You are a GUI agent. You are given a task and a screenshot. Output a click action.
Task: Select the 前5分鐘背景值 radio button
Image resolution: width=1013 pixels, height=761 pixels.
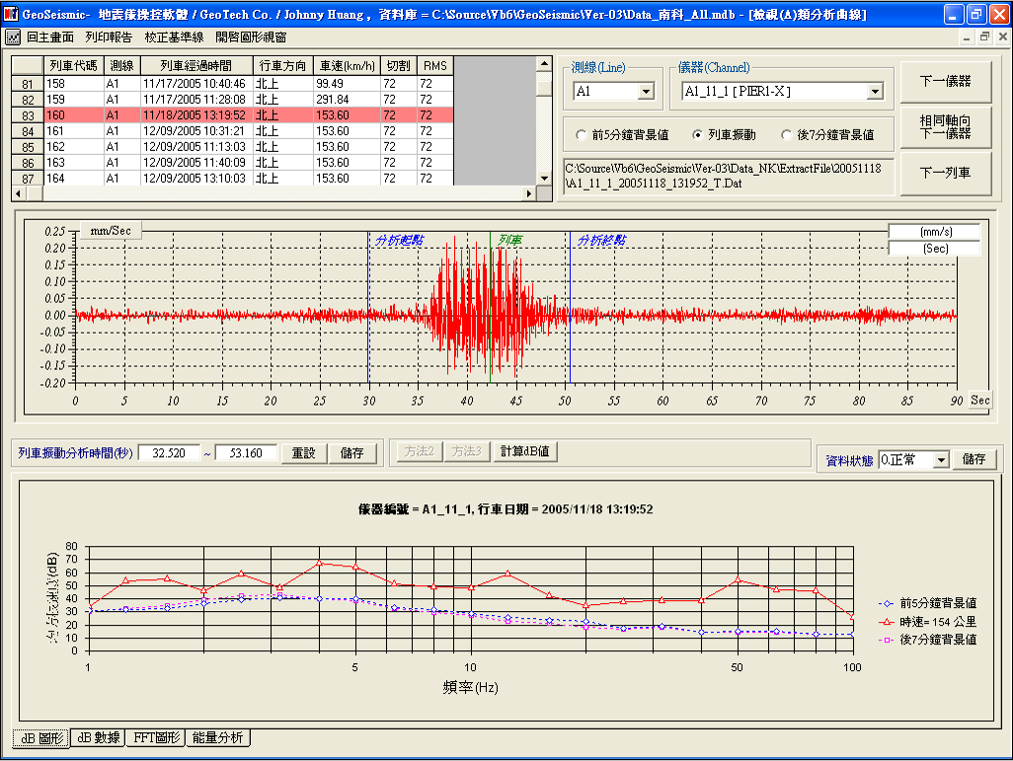(x=581, y=135)
